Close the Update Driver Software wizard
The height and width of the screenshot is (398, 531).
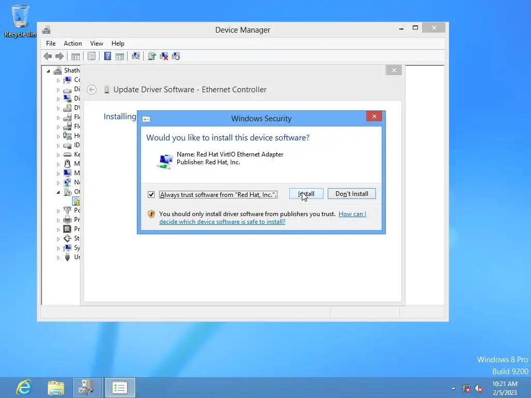click(x=394, y=70)
